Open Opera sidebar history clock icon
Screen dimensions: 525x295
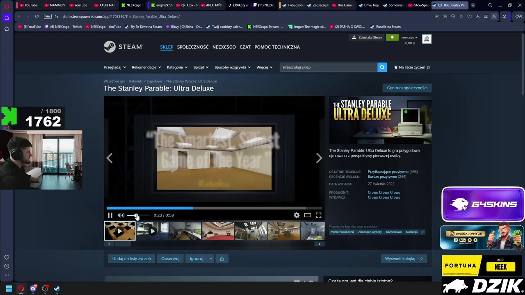coord(7,266)
